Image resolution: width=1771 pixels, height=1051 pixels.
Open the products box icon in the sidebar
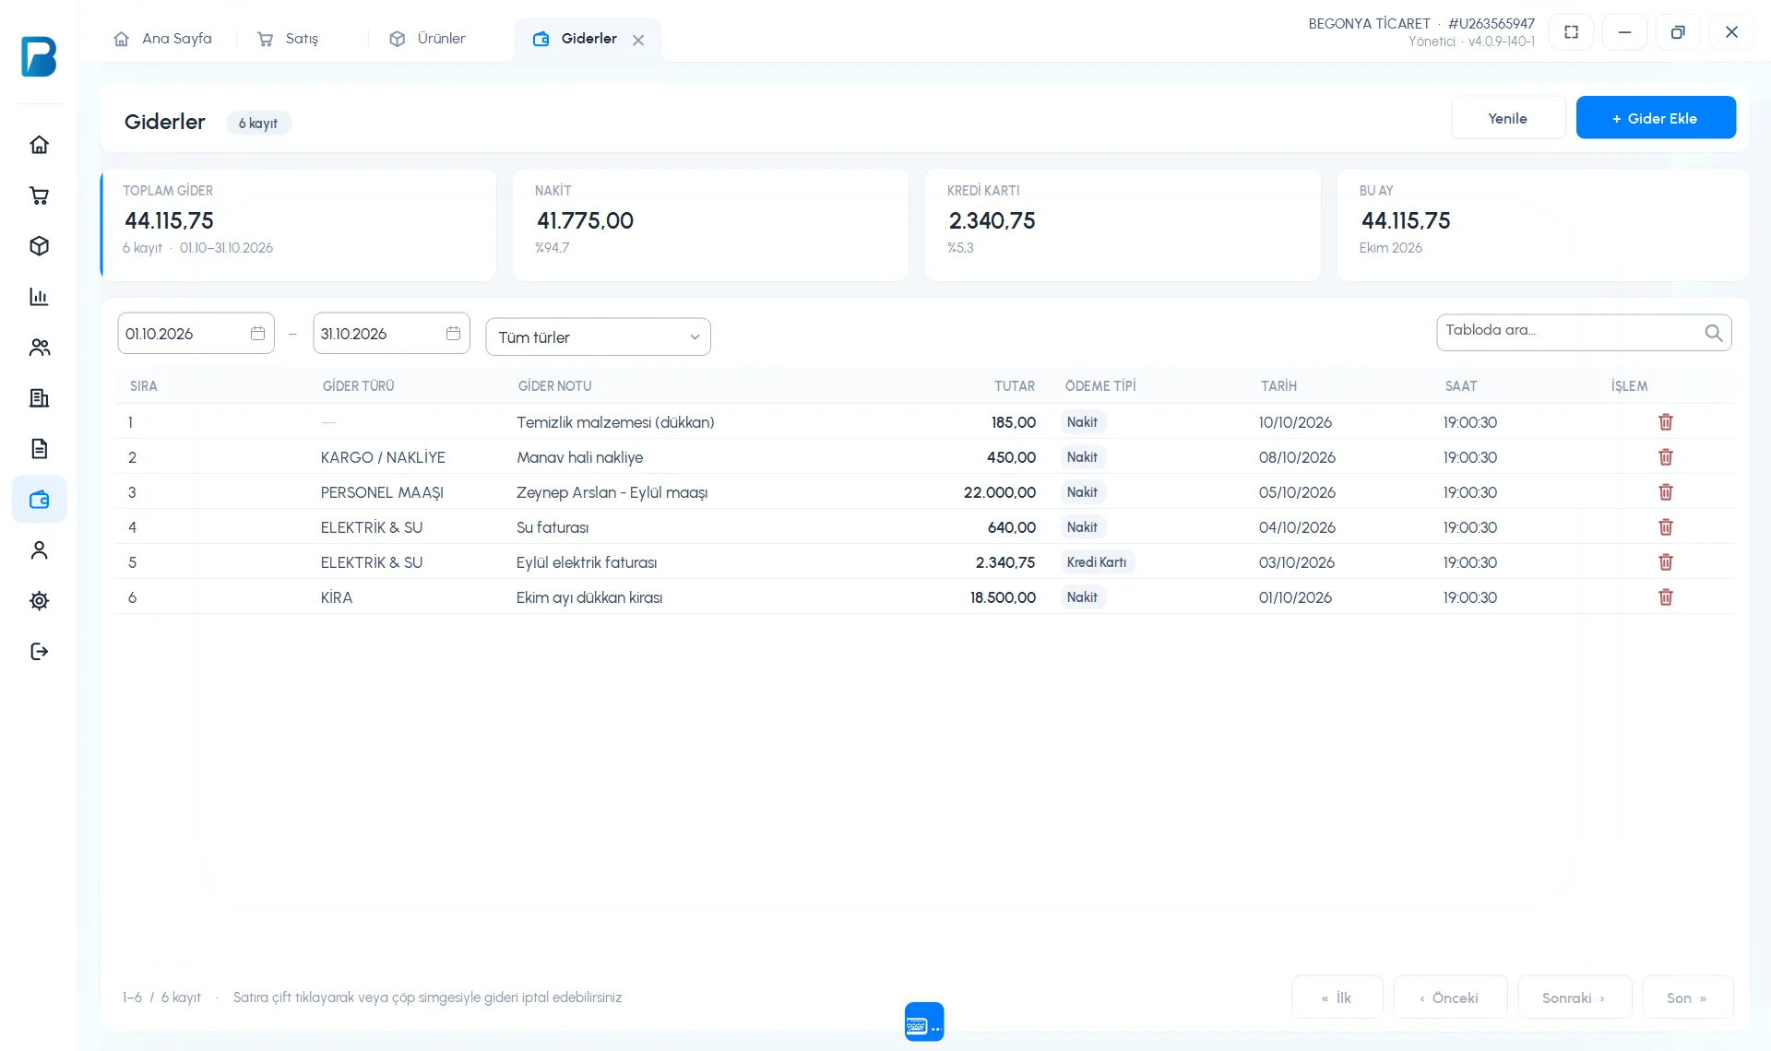click(39, 246)
